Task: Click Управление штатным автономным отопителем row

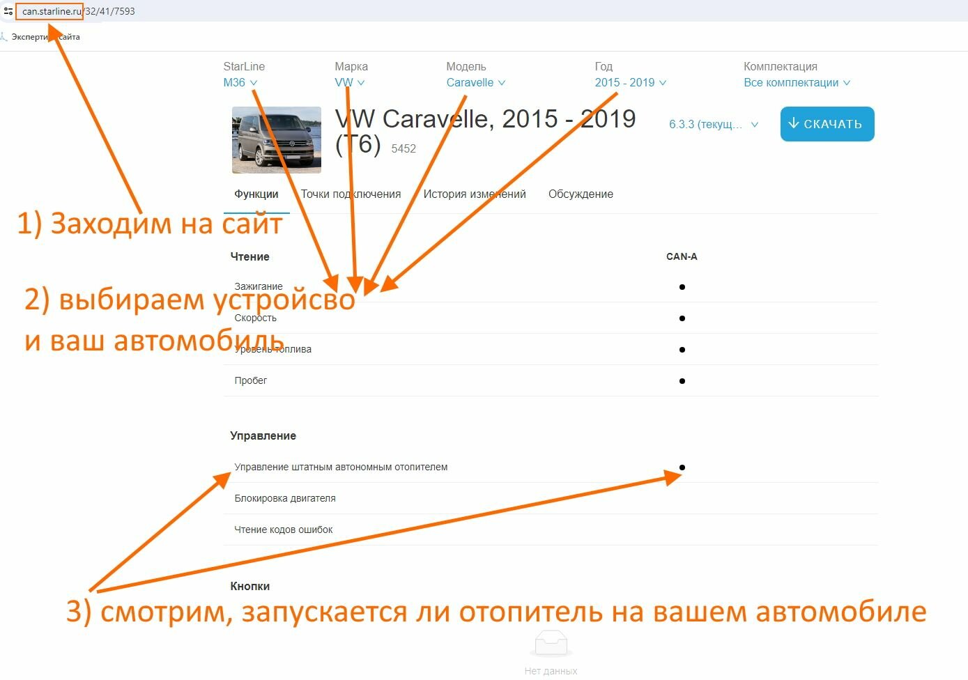Action: pos(551,467)
